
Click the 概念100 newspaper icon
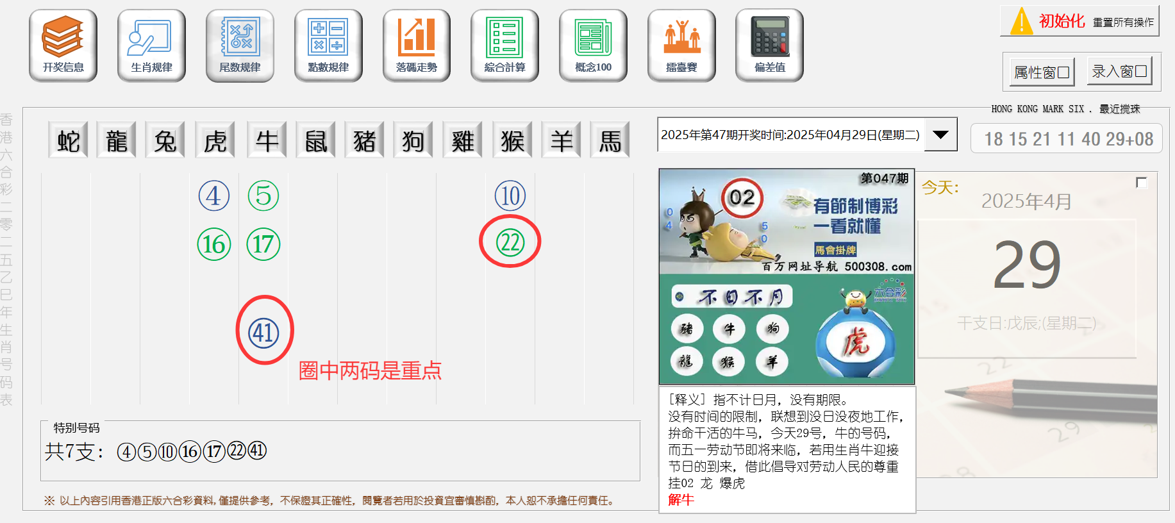pos(593,45)
